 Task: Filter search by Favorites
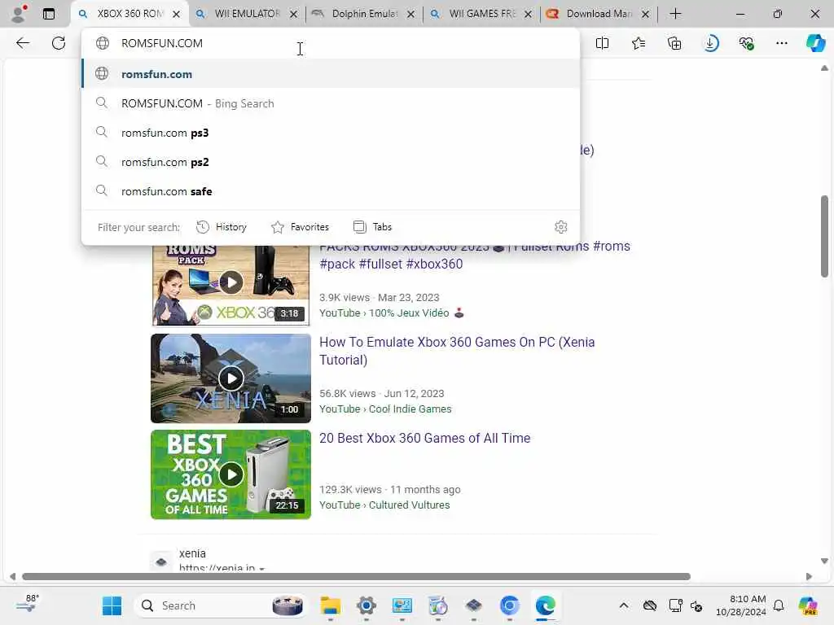coord(300,227)
